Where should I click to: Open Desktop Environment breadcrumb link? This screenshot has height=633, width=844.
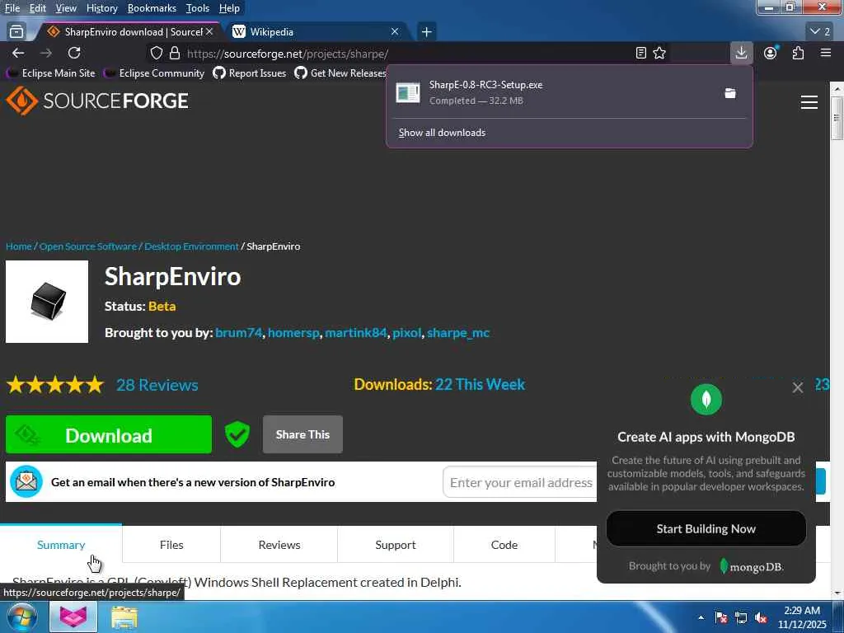click(x=191, y=246)
